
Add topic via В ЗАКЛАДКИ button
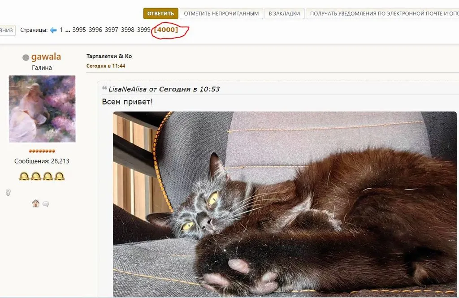[x=284, y=13]
